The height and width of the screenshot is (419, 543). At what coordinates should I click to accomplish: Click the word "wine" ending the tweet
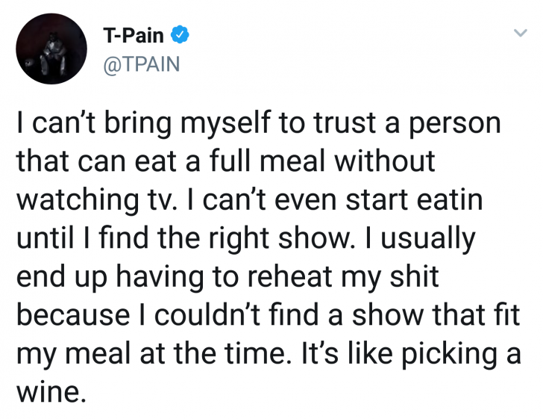click(49, 394)
